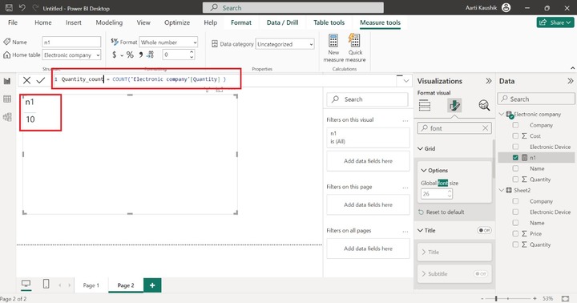Screen dimensions: 577x303
Task: Open the Analytics magnifier pane icon
Action: (484, 106)
